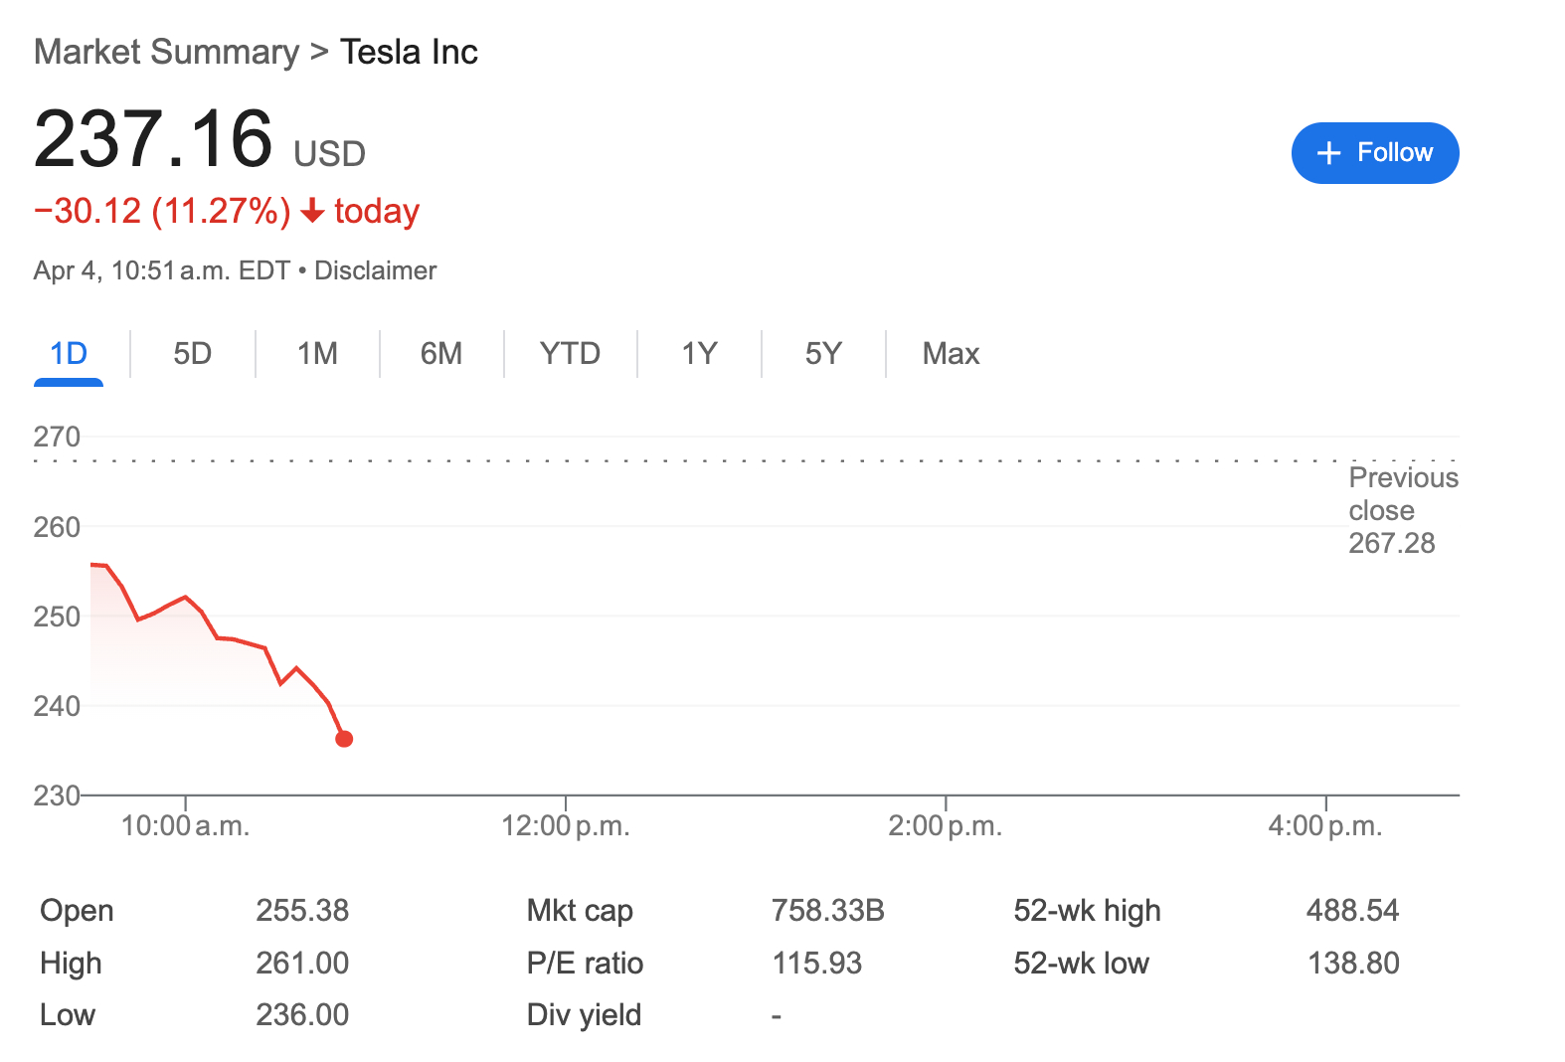
Task: Click the 10:00 a.m. axis label
Action: click(185, 826)
